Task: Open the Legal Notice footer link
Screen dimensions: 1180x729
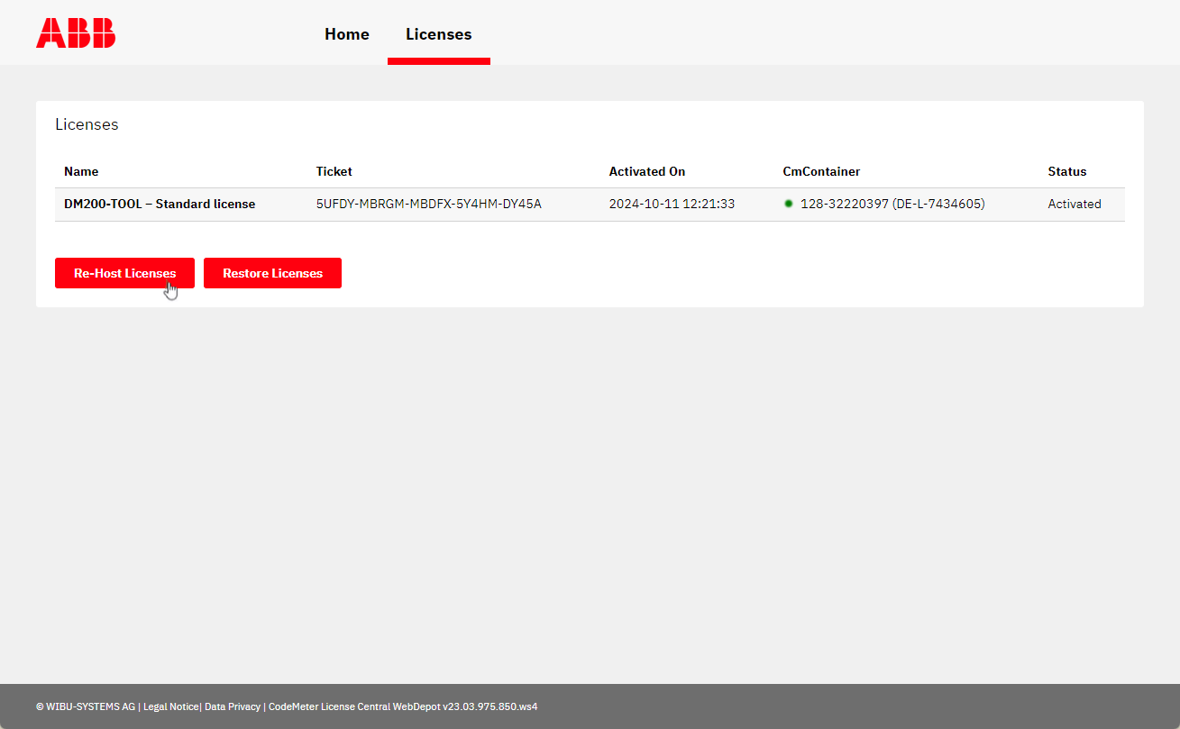Action: click(x=170, y=706)
